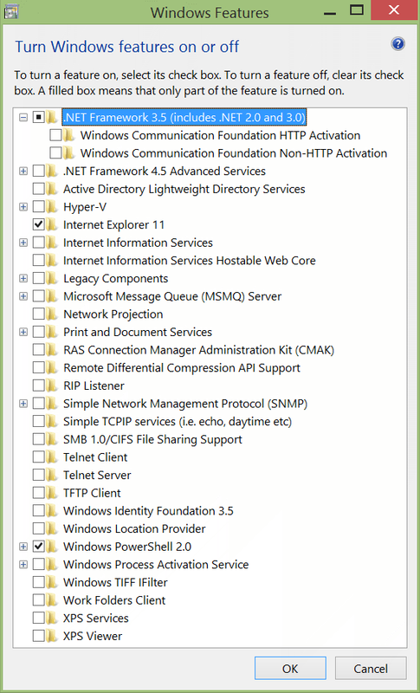Uncheck the Windows PowerShell 2.0 checkbox
The width and height of the screenshot is (420, 693).
tap(38, 547)
